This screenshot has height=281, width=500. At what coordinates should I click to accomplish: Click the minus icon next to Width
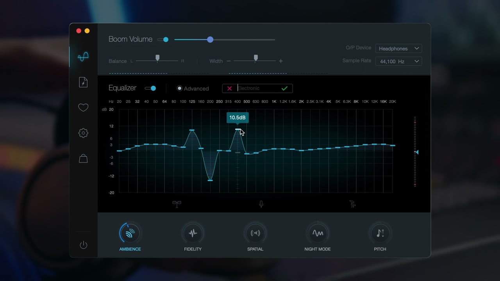pos(229,61)
